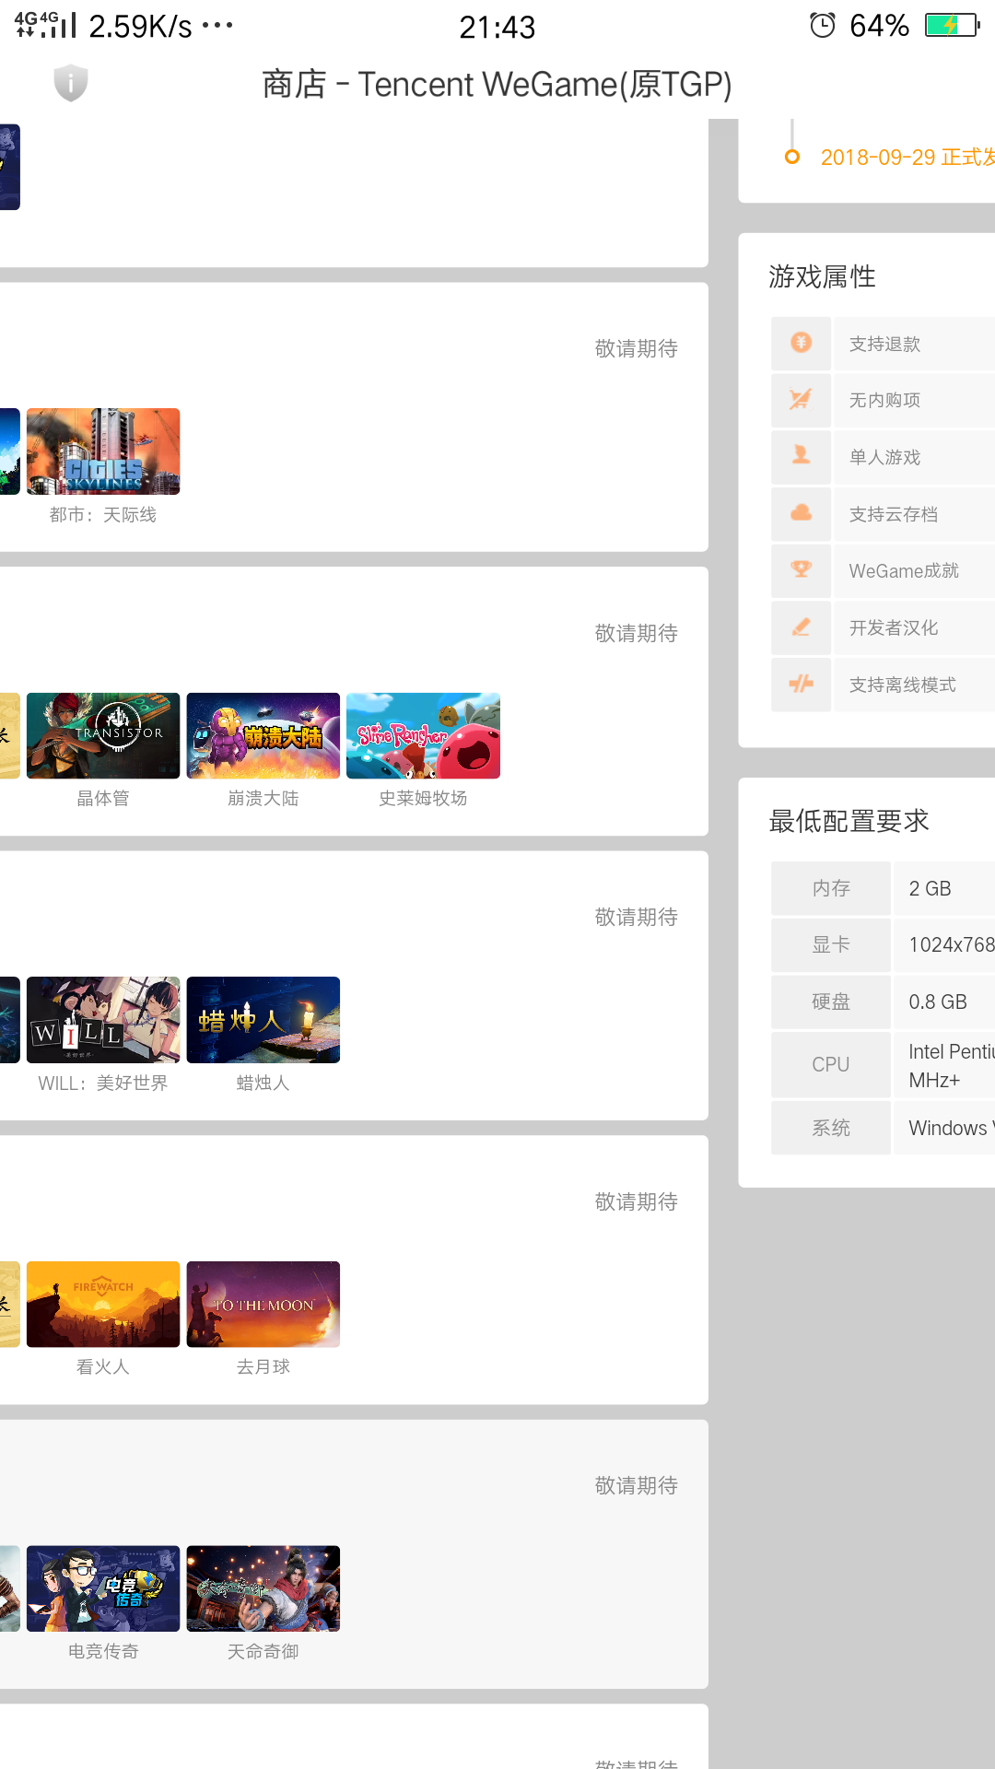Open 崩溃大陆 game thumbnail
The width and height of the screenshot is (995, 1769).
263,736
